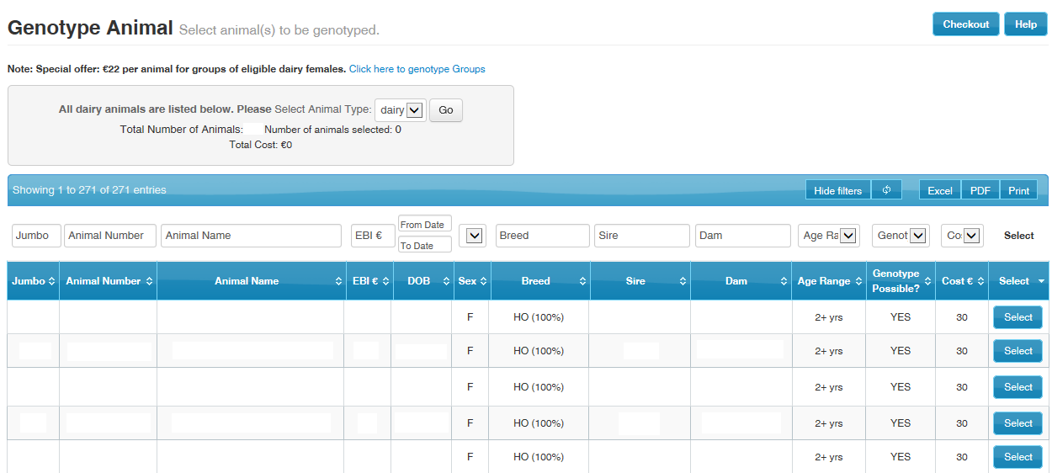This screenshot has height=473, width=1052.
Task: Follow the 'Click here to genotype Groups' link
Action: point(417,69)
